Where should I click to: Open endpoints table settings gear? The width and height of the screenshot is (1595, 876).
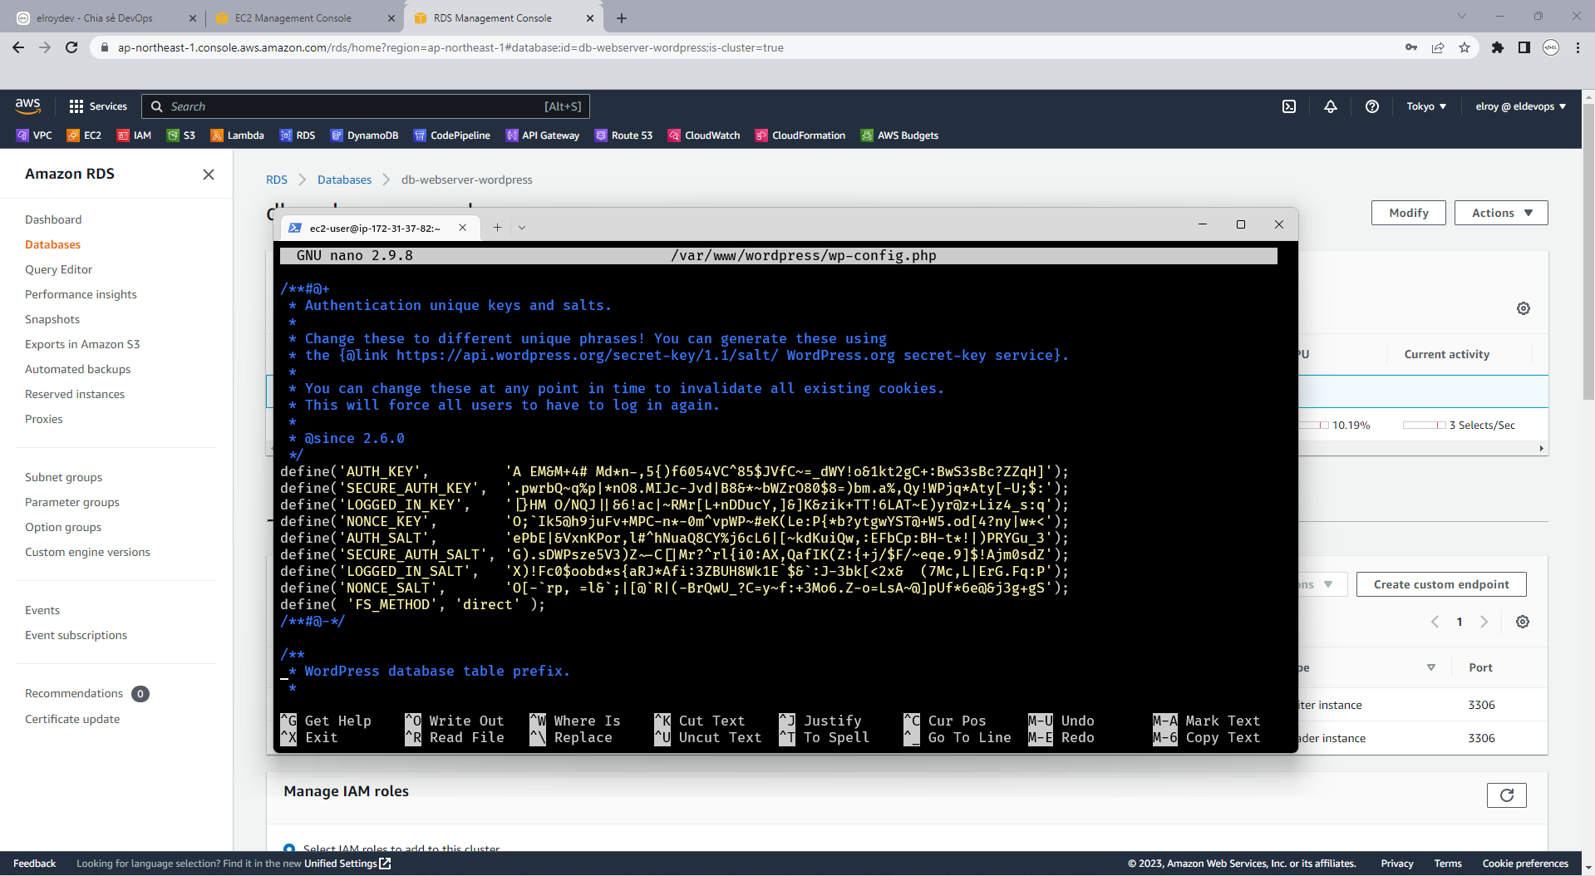pos(1523,622)
